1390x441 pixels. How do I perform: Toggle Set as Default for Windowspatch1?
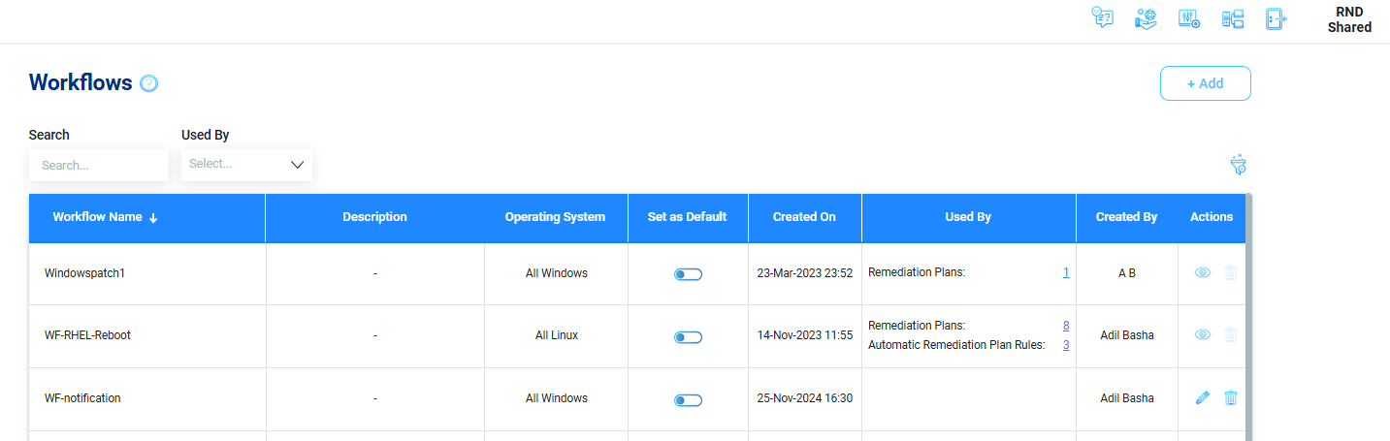tap(688, 274)
